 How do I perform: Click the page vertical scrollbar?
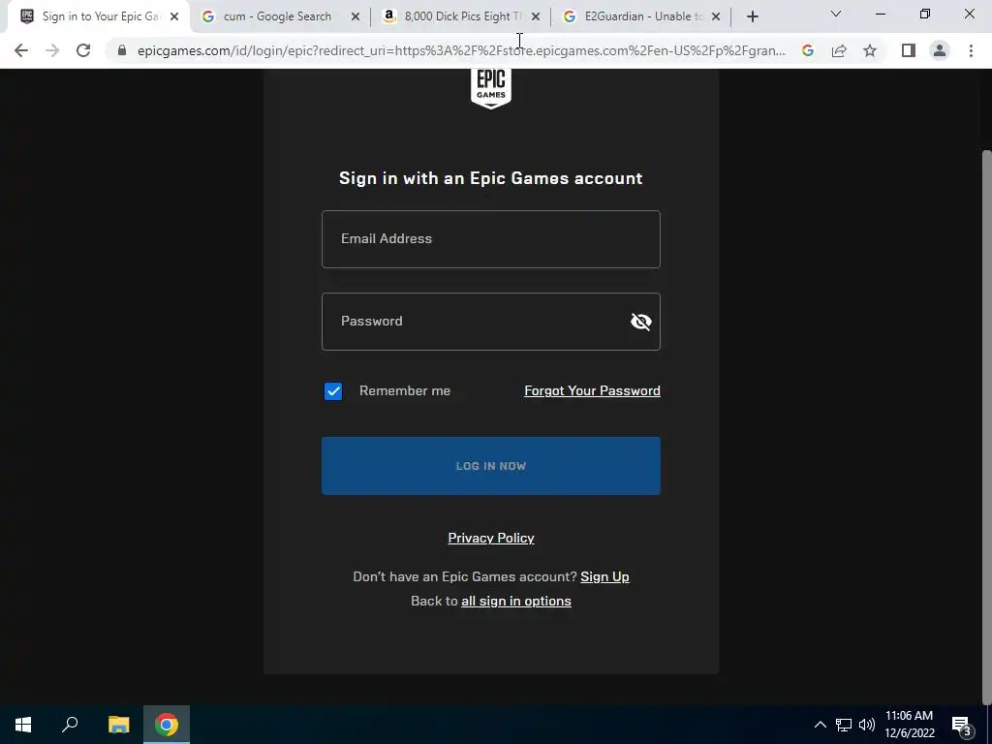tap(987, 427)
